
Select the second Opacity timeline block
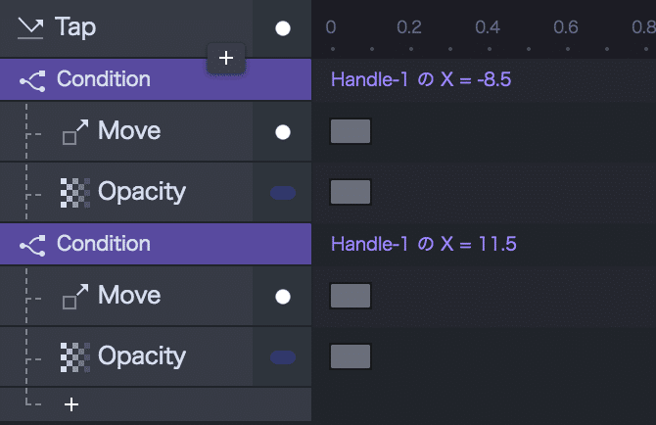click(351, 356)
